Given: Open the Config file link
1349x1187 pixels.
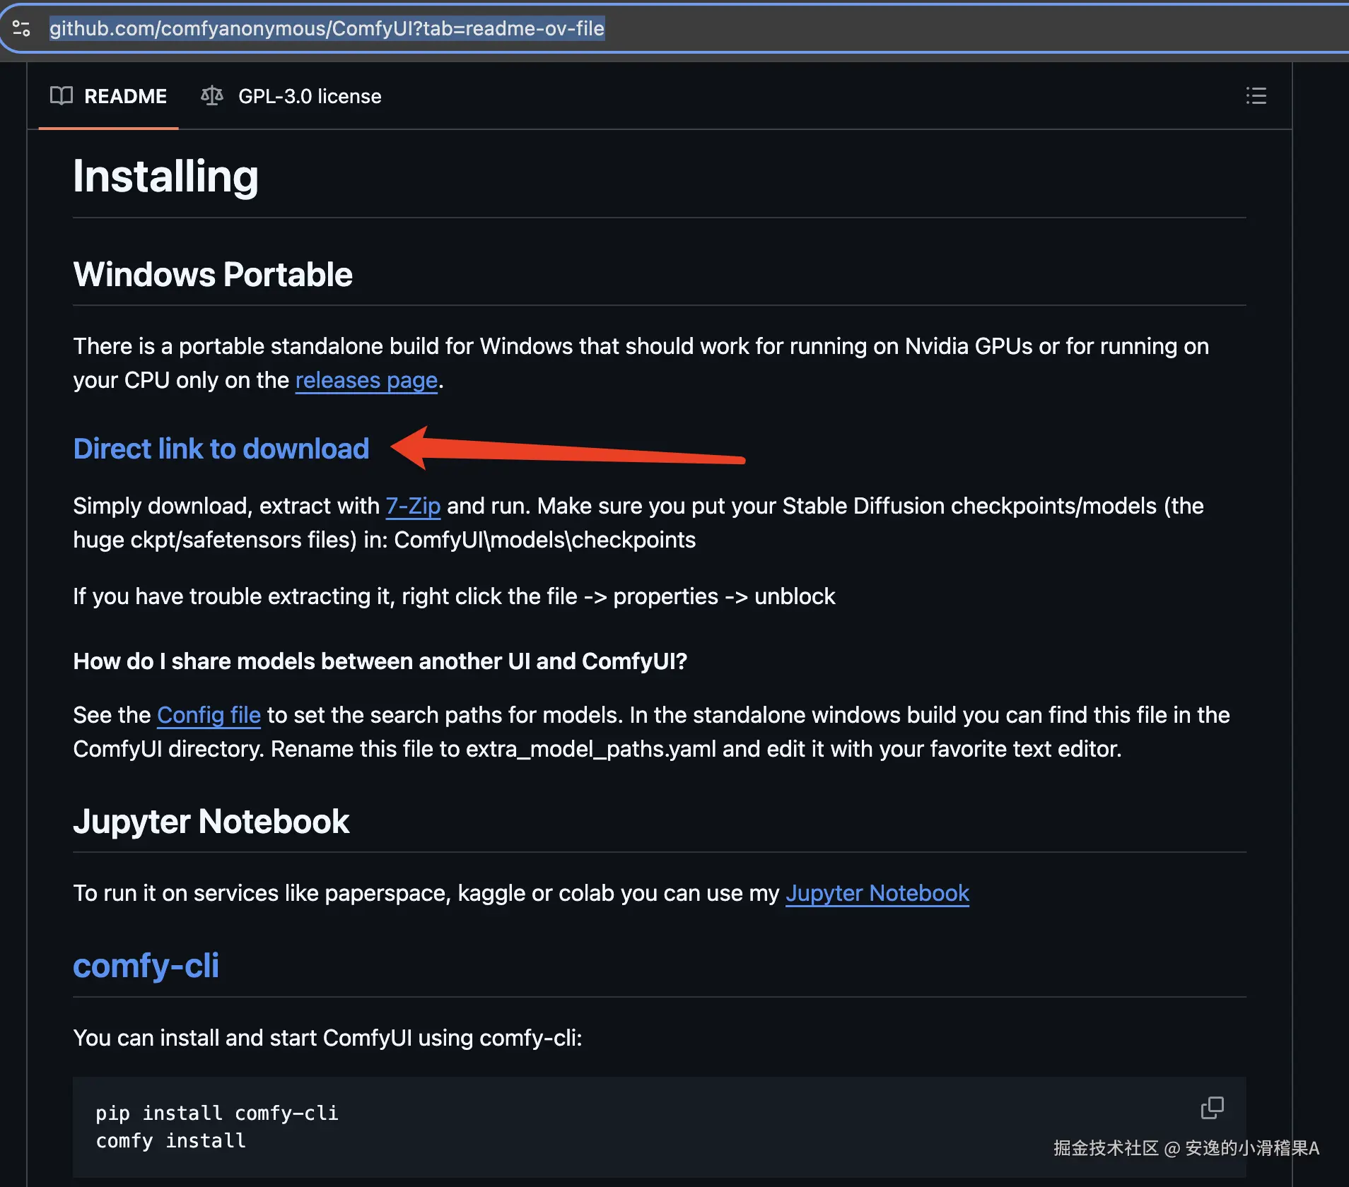Looking at the screenshot, I should point(209,715).
